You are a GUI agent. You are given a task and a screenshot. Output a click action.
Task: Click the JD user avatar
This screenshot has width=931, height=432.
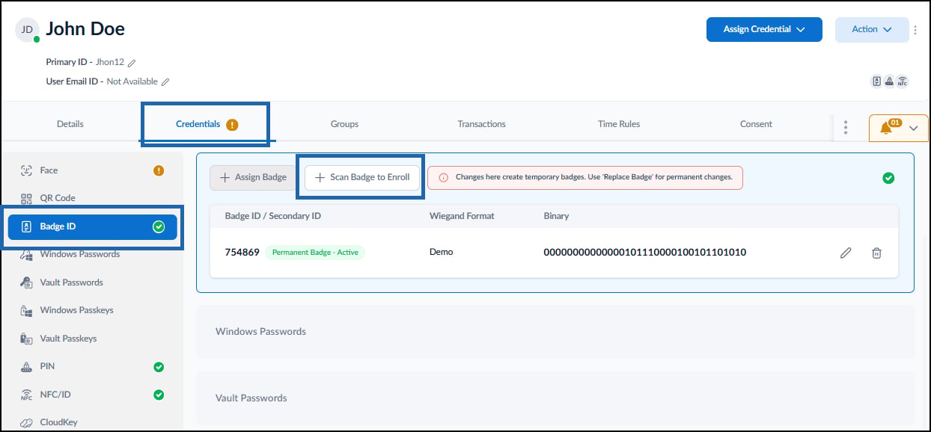click(x=27, y=30)
